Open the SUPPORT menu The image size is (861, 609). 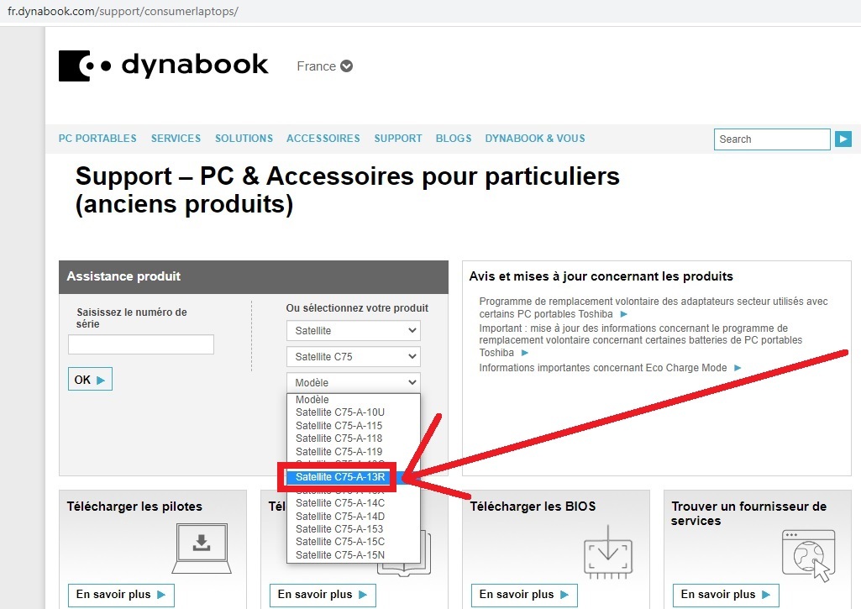(x=398, y=139)
